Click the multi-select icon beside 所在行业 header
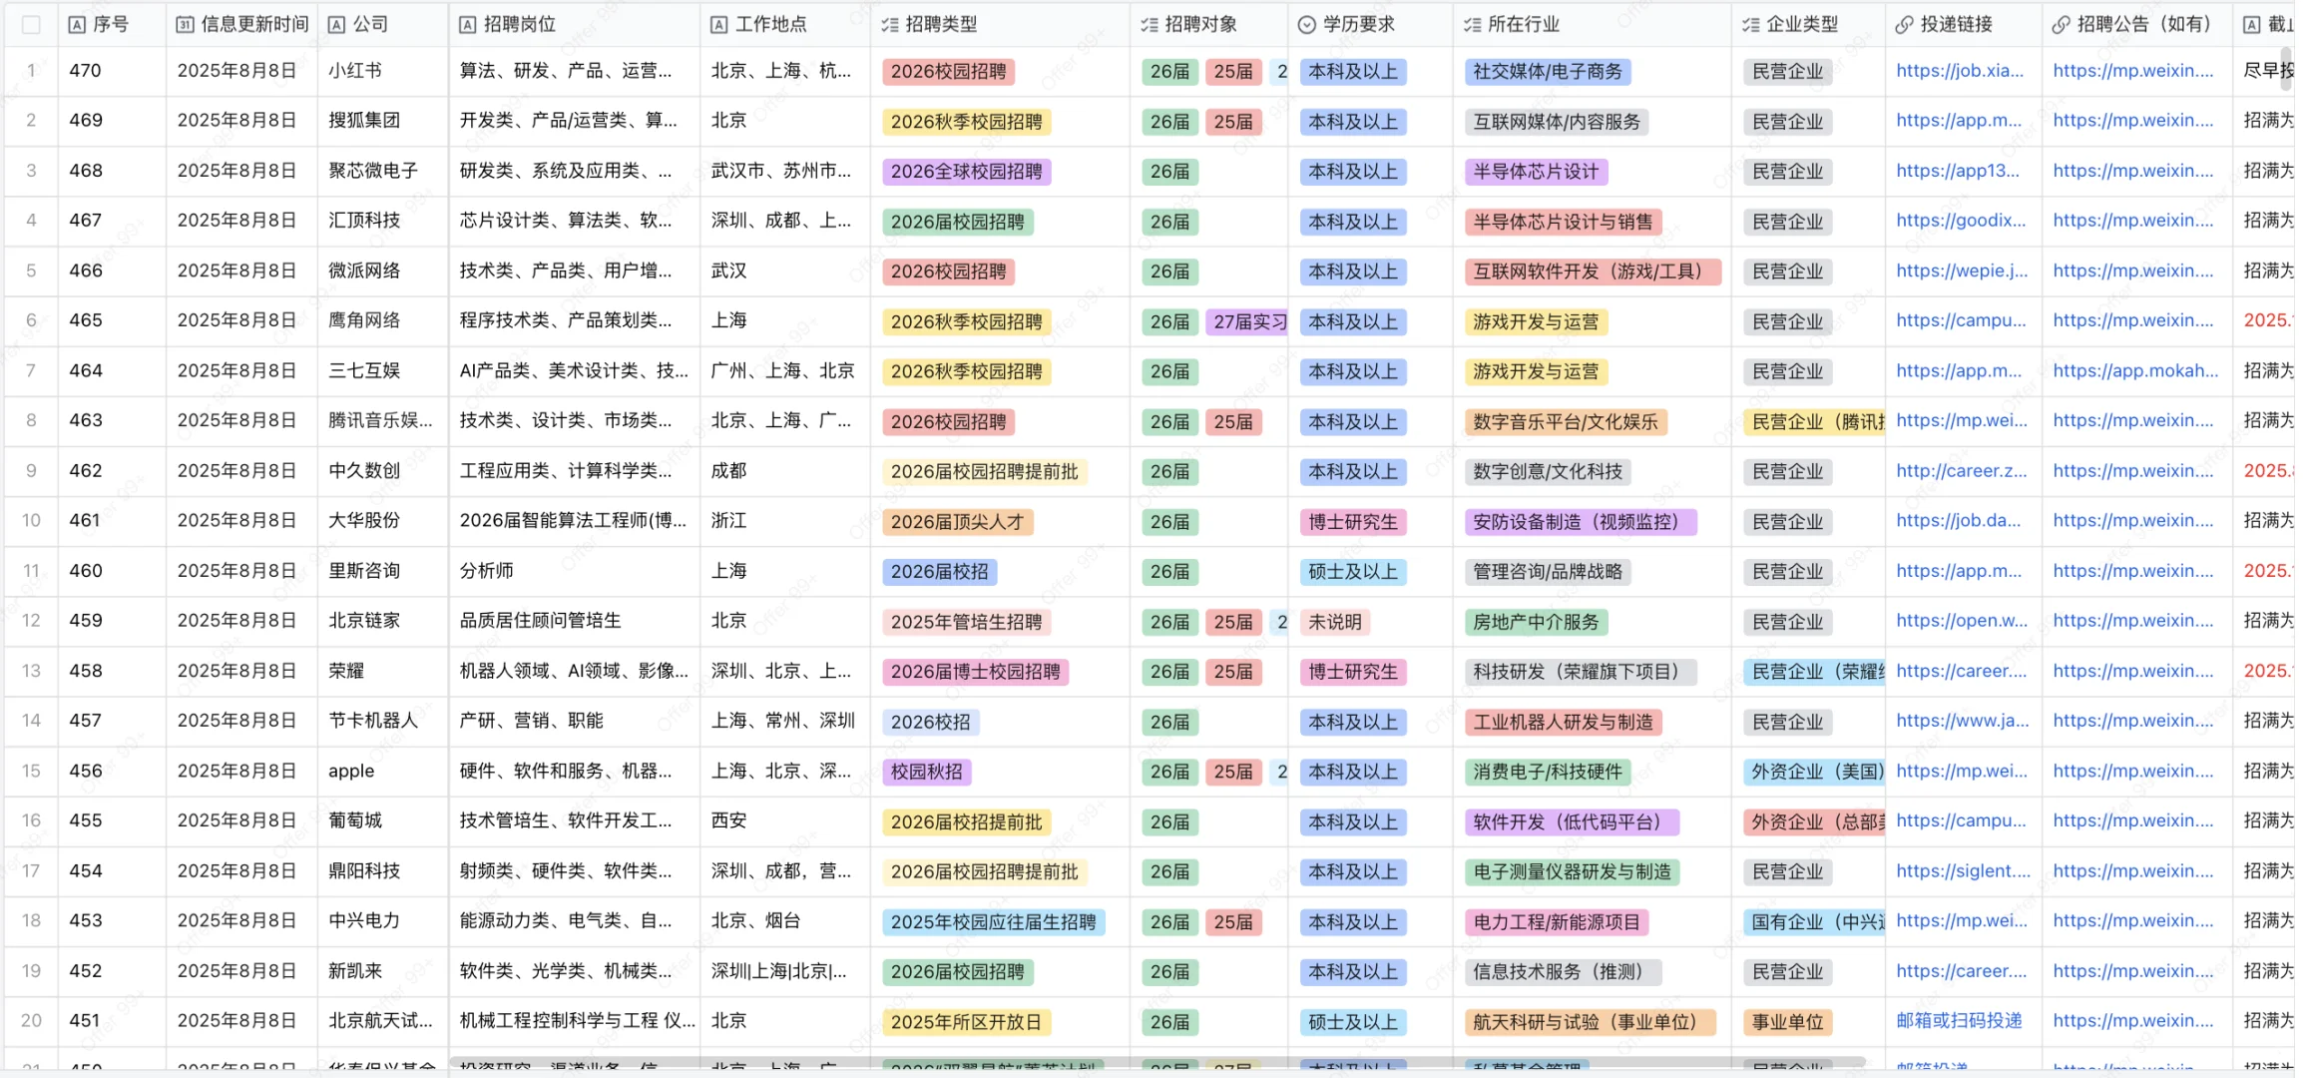 pos(1472,25)
